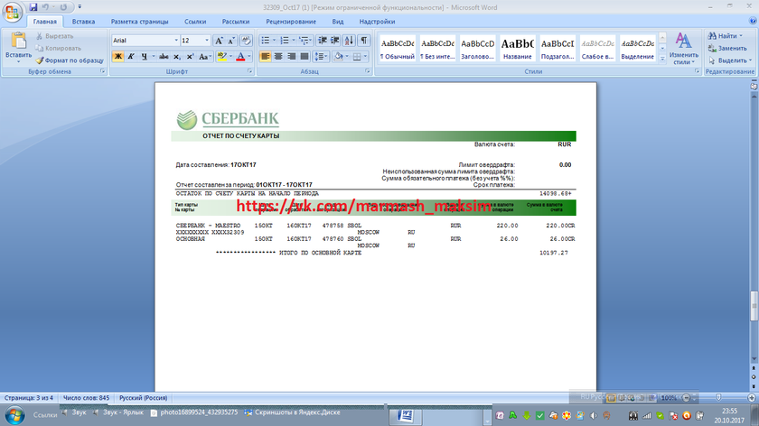Switch to the Ссылки tab
759x426 pixels.
coord(195,22)
